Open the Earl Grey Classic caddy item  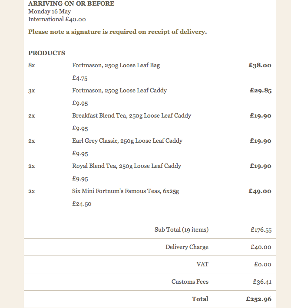[127, 141]
